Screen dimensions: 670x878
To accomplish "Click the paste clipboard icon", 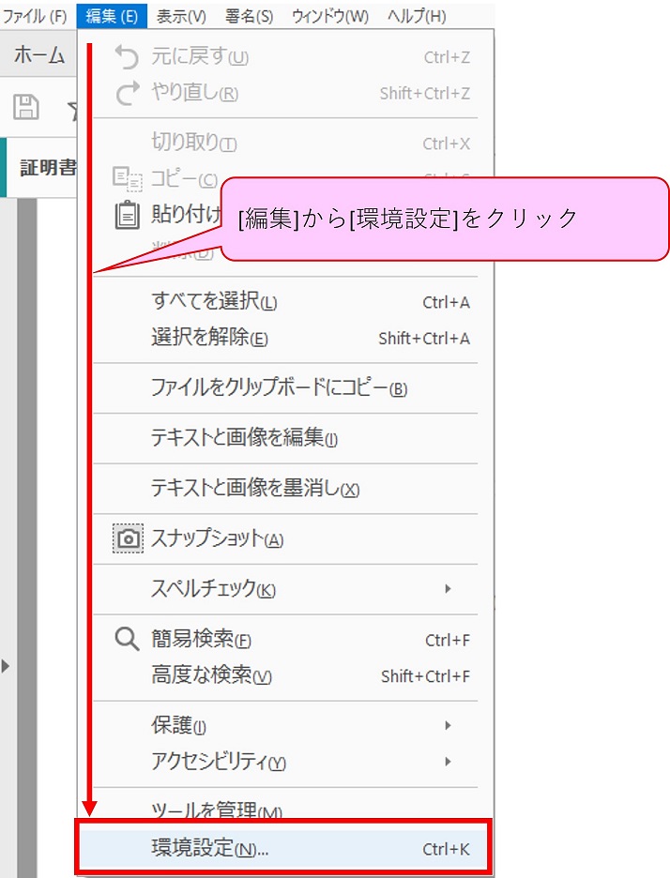I will tap(126, 215).
